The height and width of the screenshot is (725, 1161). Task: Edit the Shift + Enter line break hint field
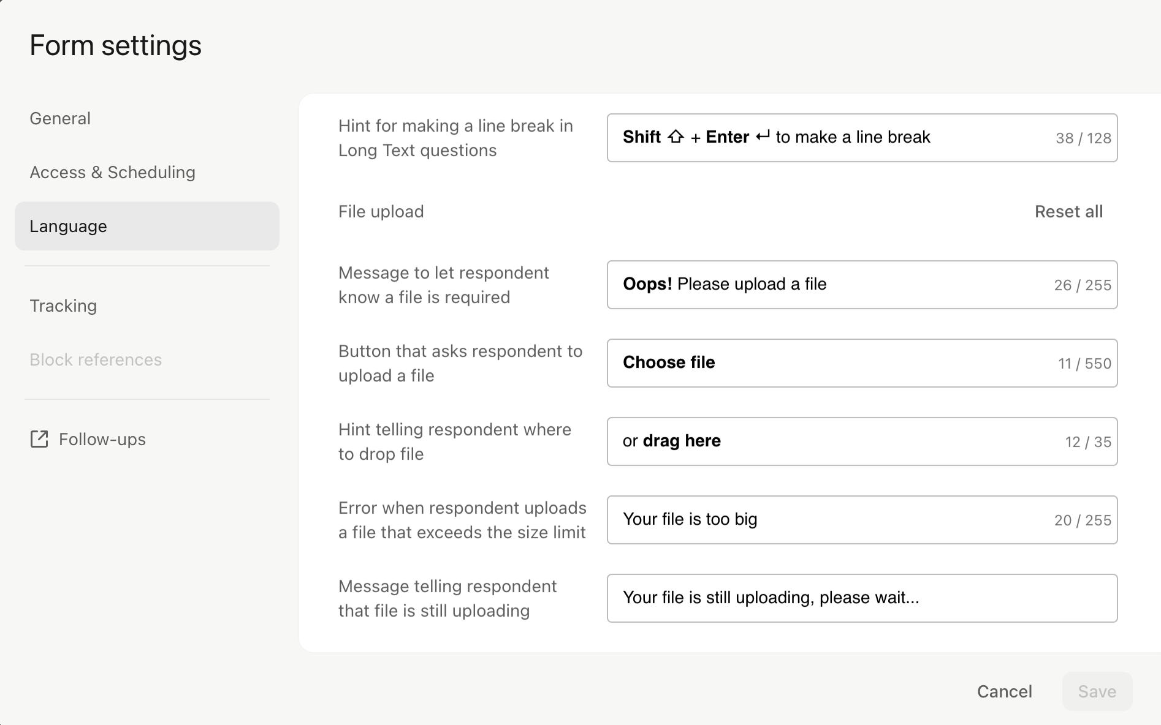pos(862,138)
